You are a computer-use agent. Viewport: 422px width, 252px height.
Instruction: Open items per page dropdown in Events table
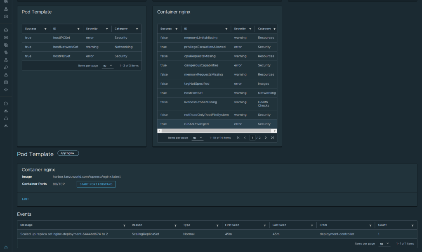coord(384,244)
